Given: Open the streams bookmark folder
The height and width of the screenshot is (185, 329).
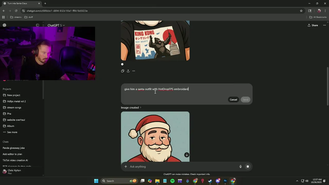Looking at the screenshot, I should click(16, 17).
